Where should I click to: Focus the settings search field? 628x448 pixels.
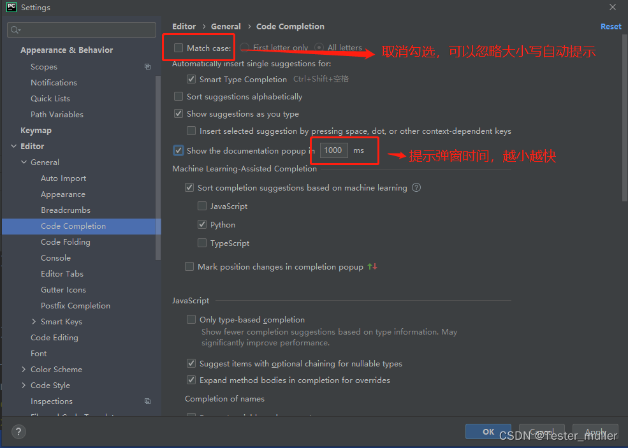[x=82, y=30]
